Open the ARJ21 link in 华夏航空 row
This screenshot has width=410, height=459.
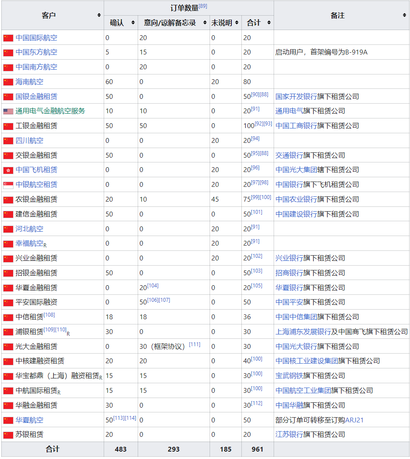tap(354, 420)
